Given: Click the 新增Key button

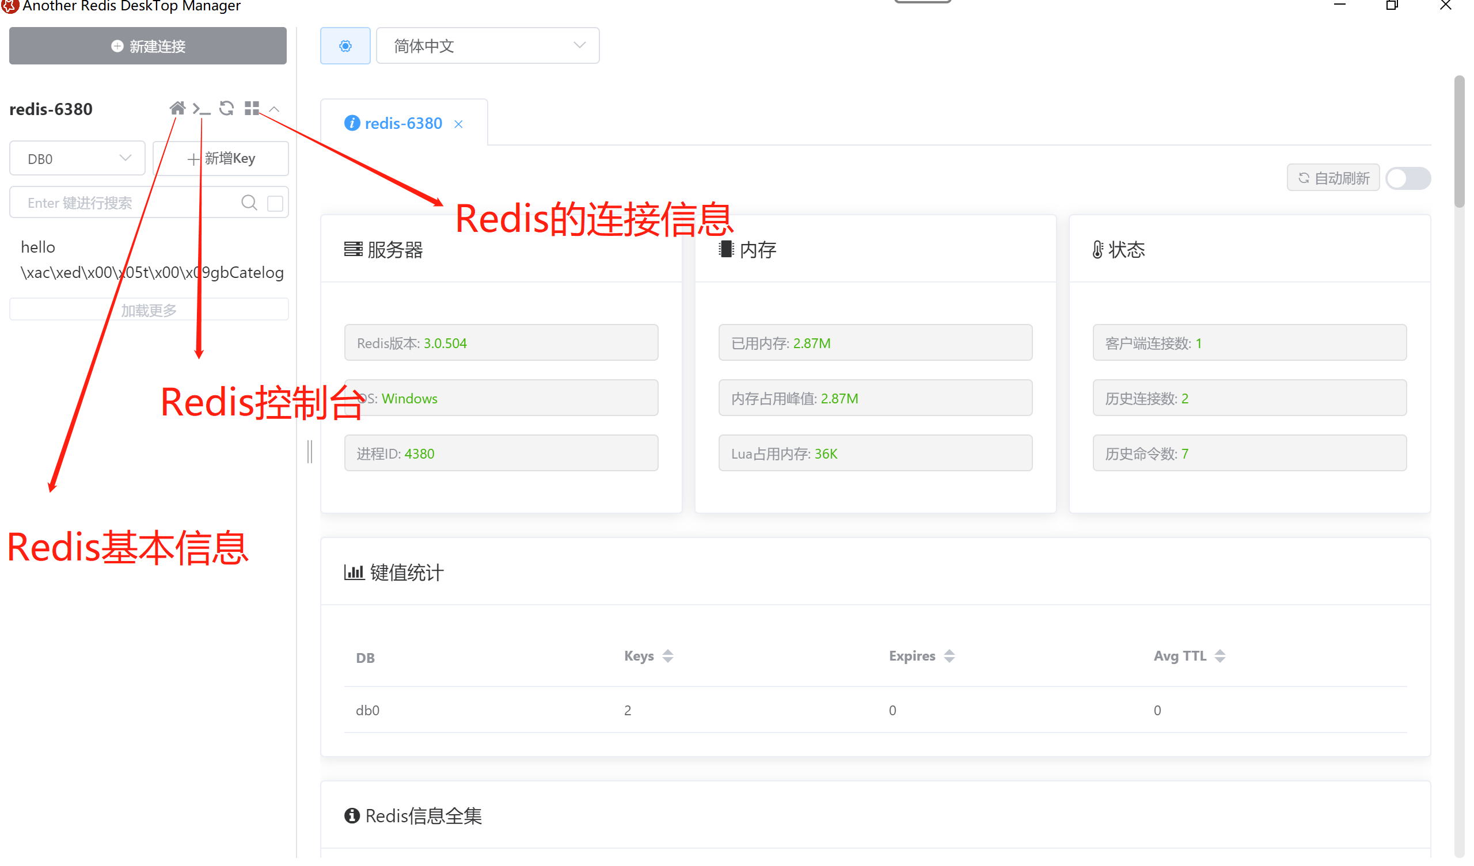Looking at the screenshot, I should click(222, 159).
